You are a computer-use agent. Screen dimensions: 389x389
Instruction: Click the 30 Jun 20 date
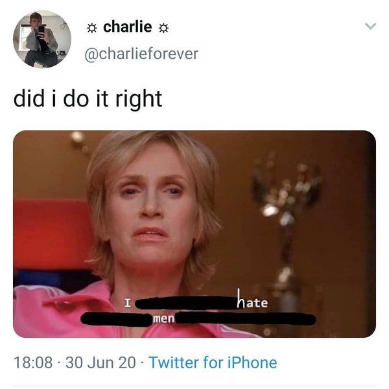pyautogui.click(x=100, y=362)
